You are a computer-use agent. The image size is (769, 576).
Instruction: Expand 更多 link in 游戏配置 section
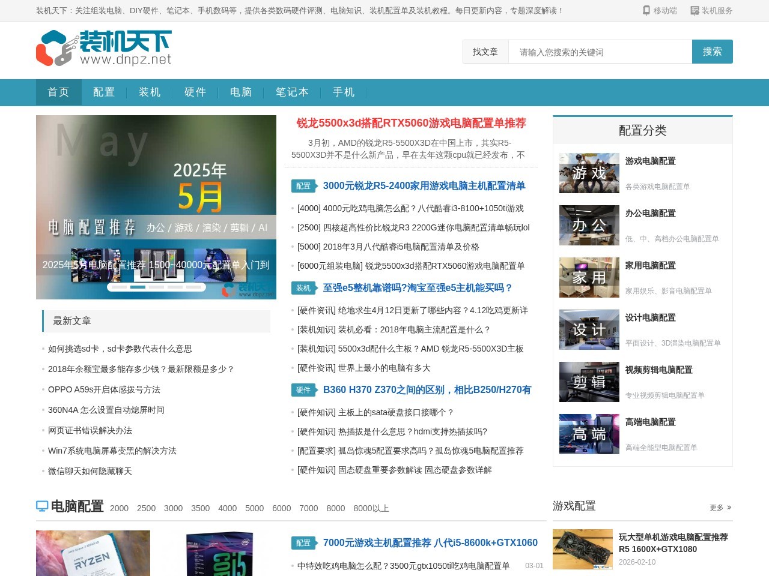[x=720, y=508]
